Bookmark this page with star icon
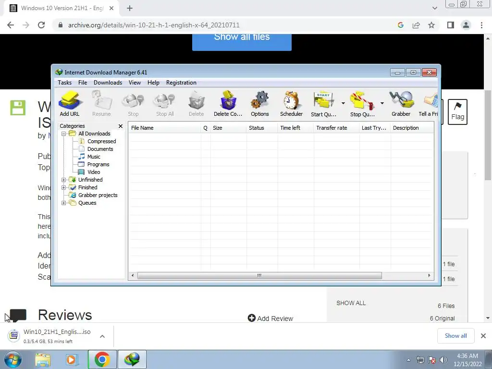Image resolution: width=492 pixels, height=369 pixels. 431,25
